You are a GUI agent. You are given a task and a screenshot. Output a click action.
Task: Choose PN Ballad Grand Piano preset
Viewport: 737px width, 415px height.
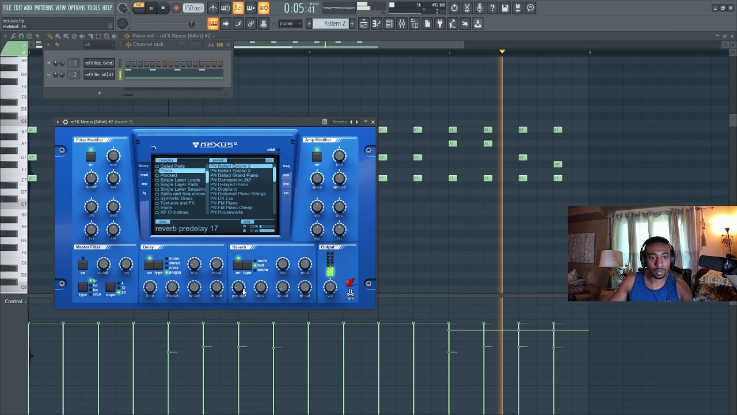pyautogui.click(x=234, y=175)
